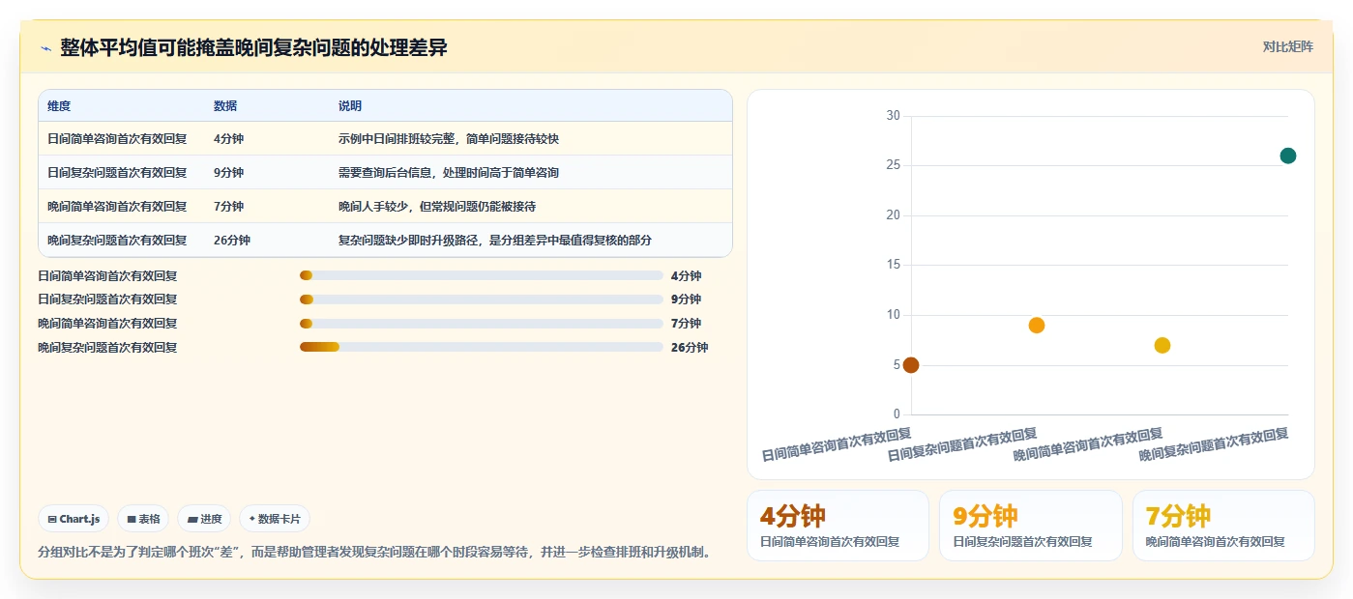Click the 4分钟 table cell

228,139
